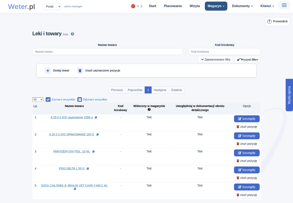
Task: Click Usuń pozycję for SODU CHLOREK B. BRAUN
Action: 247,195
